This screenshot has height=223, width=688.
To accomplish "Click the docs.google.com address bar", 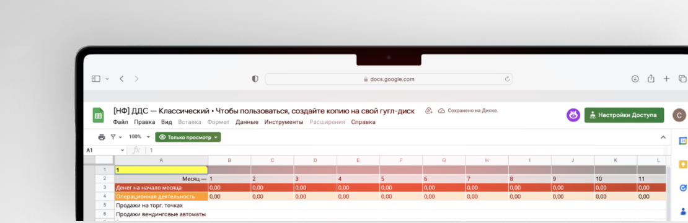I will tap(389, 79).
